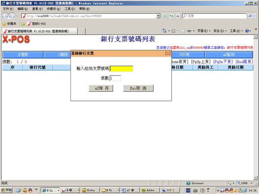The image size is (259, 194).
Task: Open the 工具(T) menu in menu bar
Action: (70, 8)
